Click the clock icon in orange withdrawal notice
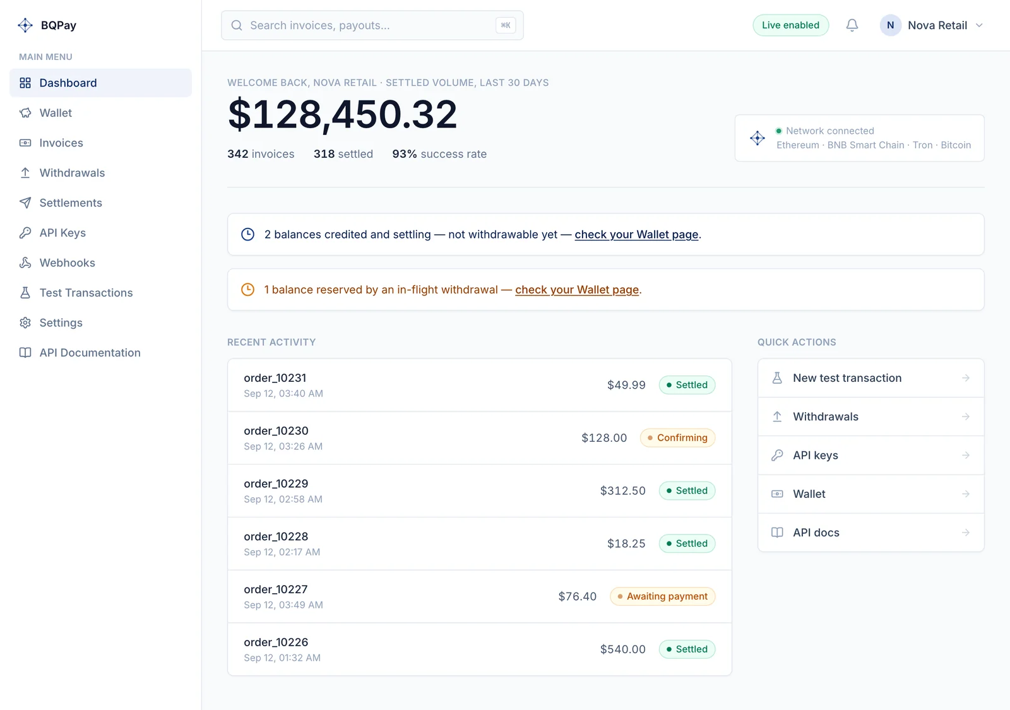Screen dimensions: 1010x710 [x=247, y=290]
